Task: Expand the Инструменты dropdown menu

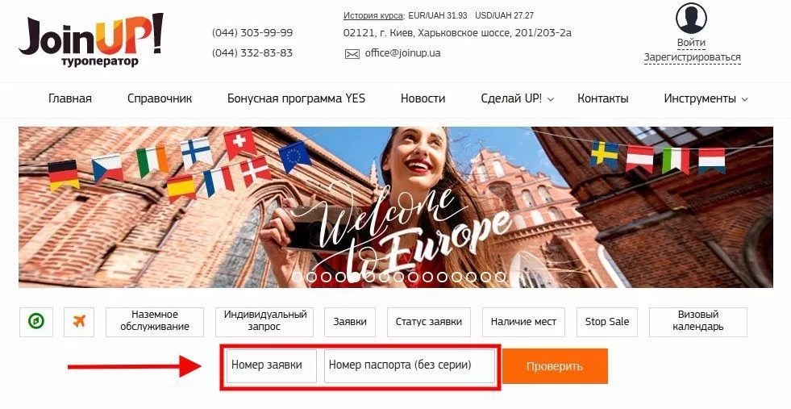Action: (x=706, y=98)
